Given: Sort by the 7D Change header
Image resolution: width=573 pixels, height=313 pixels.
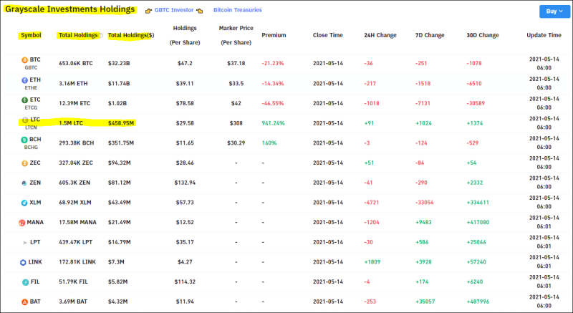Looking at the screenshot, I should pyautogui.click(x=430, y=35).
